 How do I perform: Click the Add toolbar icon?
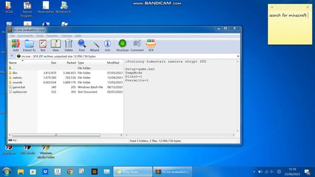pyautogui.click(x=15, y=45)
